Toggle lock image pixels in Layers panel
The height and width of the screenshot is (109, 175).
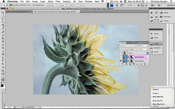coord(127,49)
